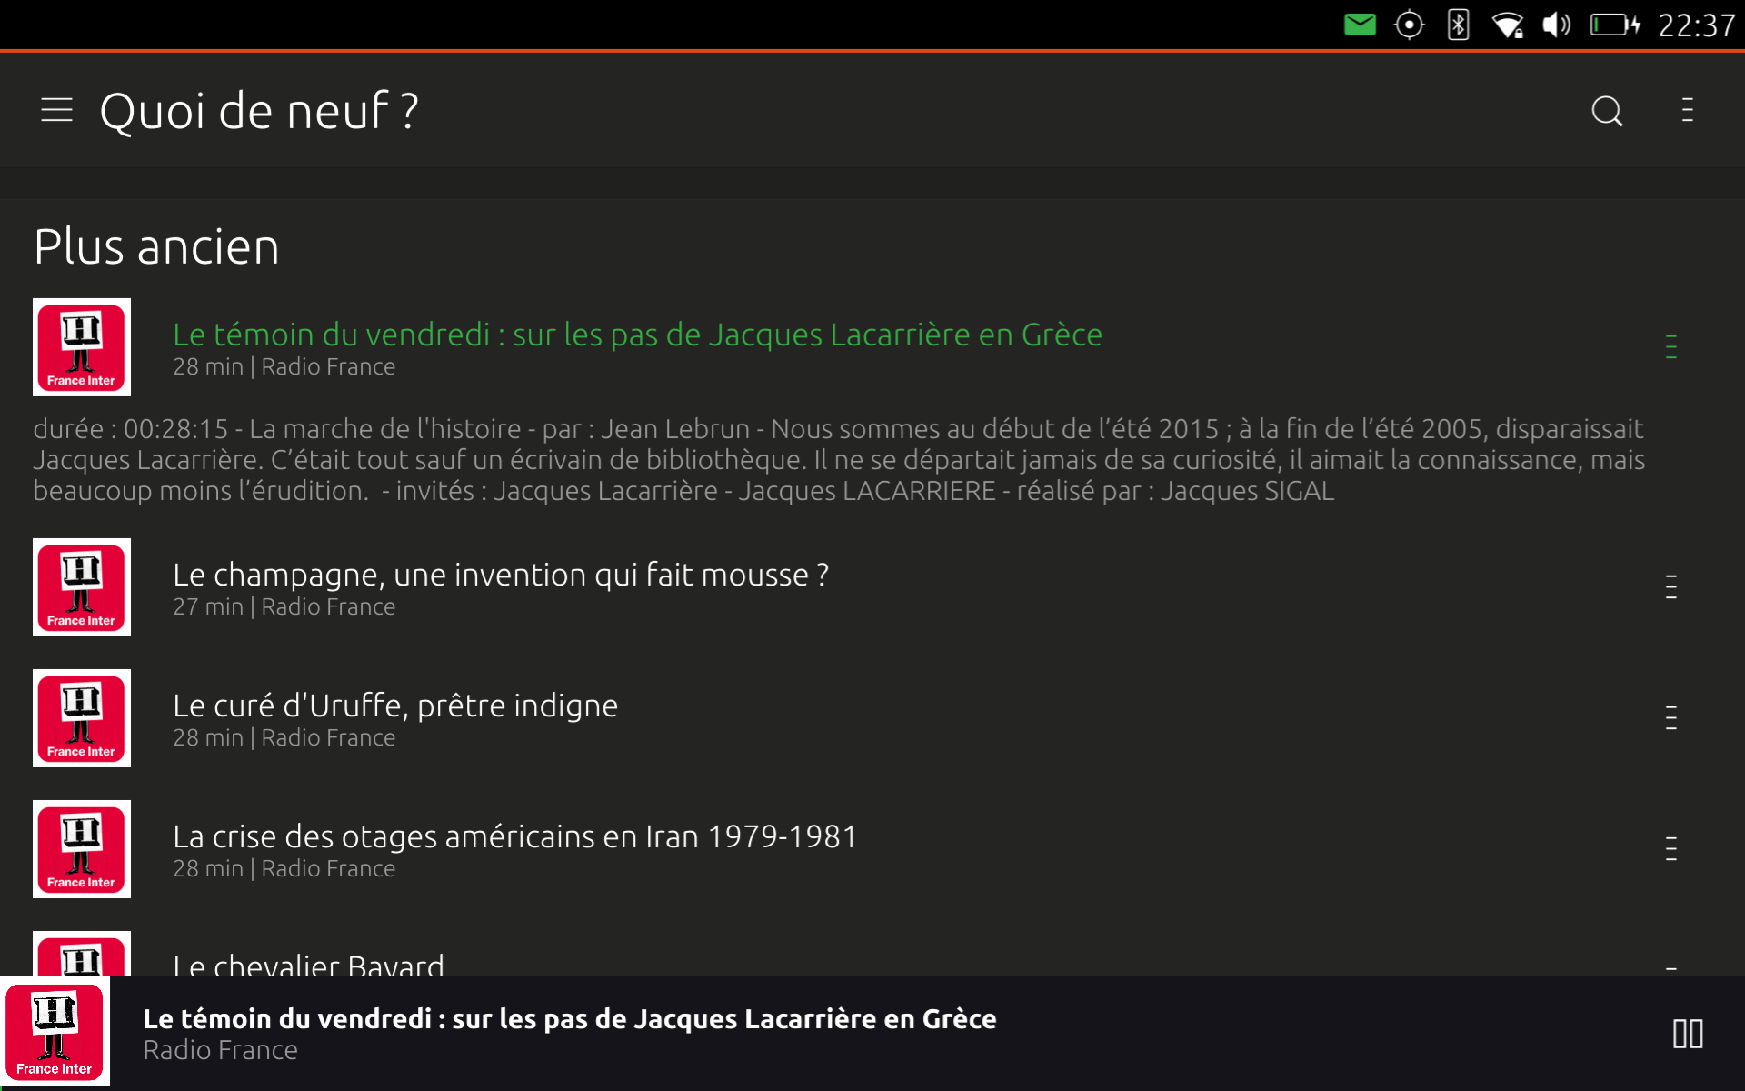Open options for Le champagne episode
Screen dimensions: 1745x1091
(x=1670, y=586)
